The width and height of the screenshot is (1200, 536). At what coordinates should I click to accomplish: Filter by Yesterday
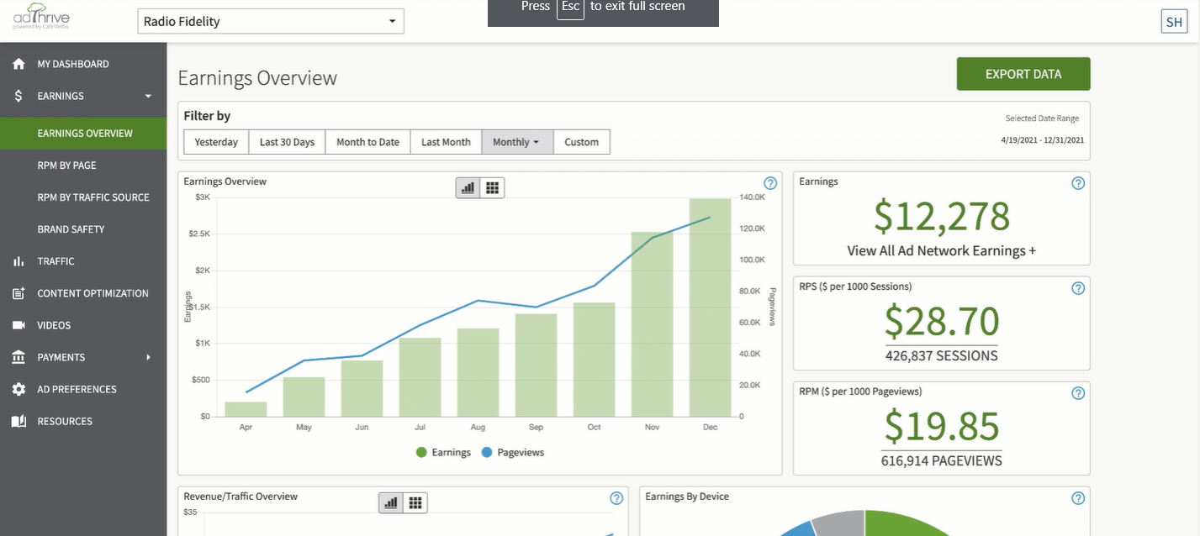(x=216, y=142)
